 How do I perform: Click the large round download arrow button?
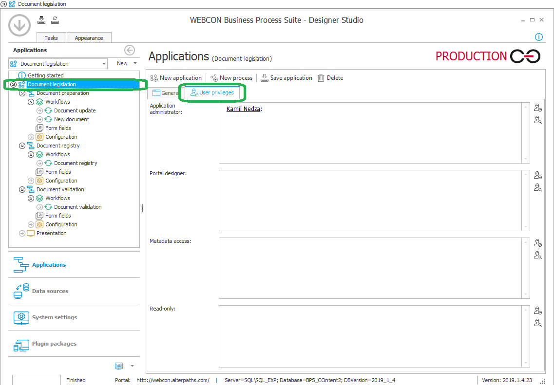pos(19,25)
